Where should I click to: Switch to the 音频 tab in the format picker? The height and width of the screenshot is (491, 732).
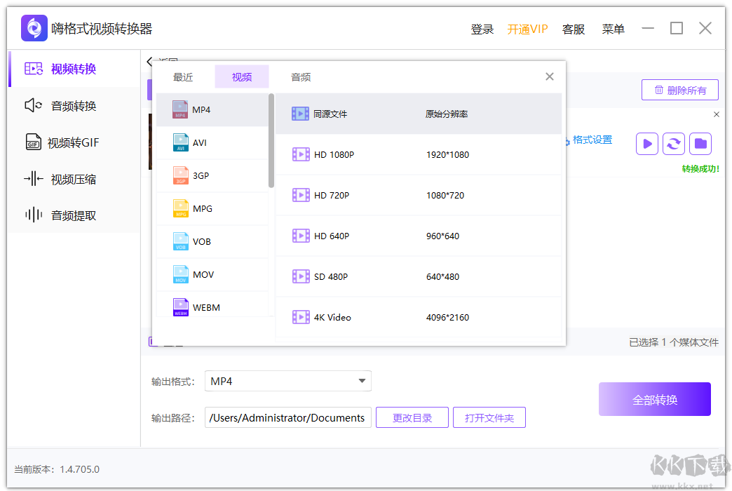pyautogui.click(x=300, y=77)
